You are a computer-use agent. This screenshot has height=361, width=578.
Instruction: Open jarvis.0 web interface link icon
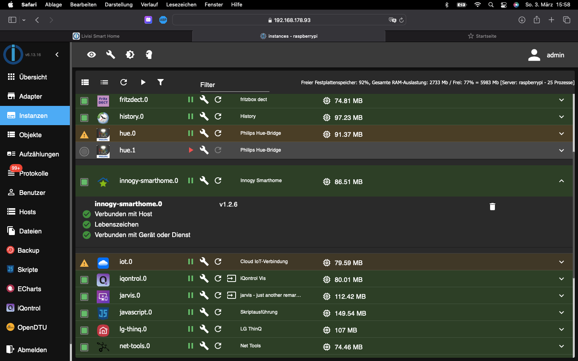232,295
